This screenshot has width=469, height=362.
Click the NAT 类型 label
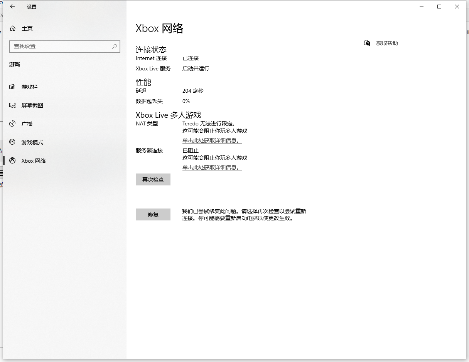point(147,124)
